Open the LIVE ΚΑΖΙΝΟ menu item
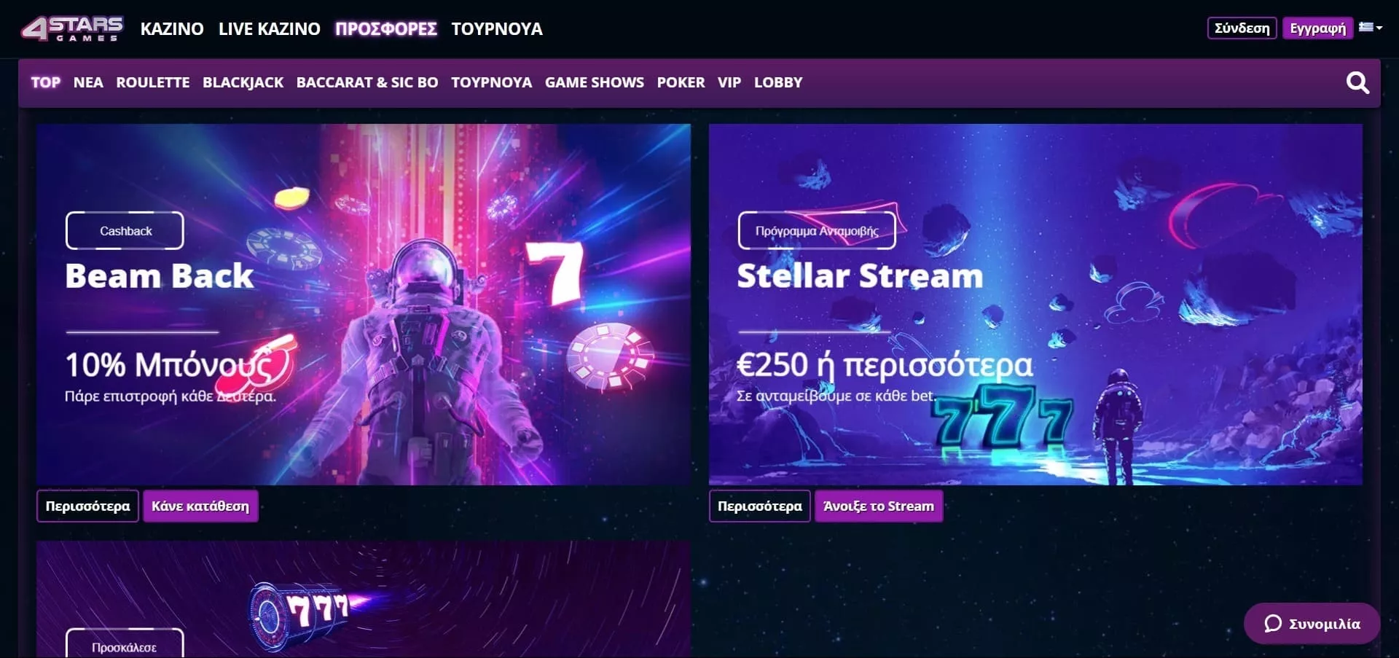1399x658 pixels. tap(270, 29)
